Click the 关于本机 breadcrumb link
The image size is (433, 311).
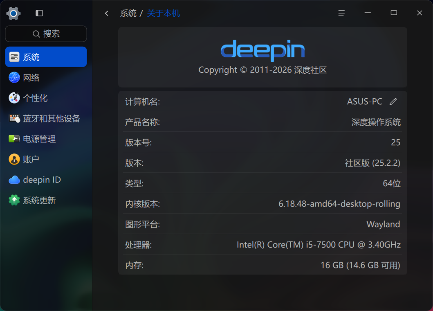pyautogui.click(x=164, y=13)
